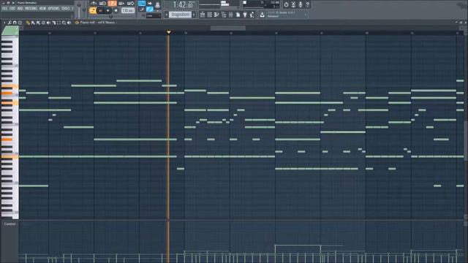
Task: Click the stop transport button
Action: coord(108,10)
